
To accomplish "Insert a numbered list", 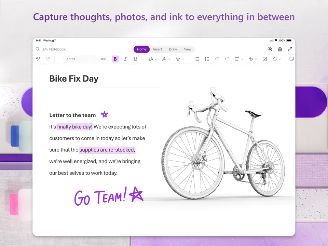I will coord(207,59).
